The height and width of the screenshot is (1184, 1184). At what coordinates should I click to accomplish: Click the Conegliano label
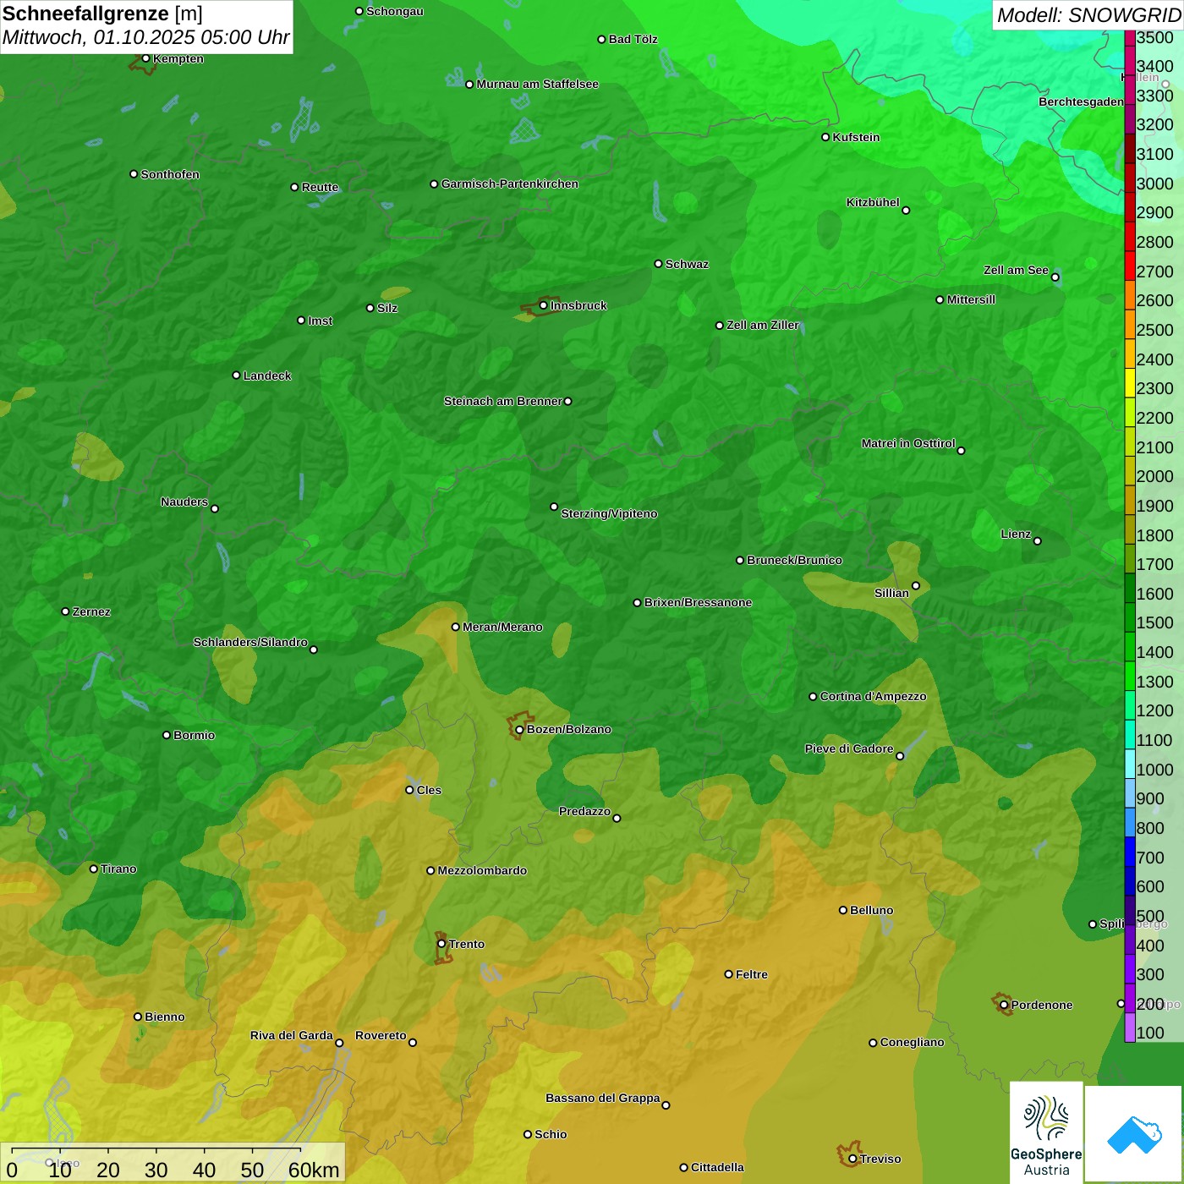(x=912, y=1042)
